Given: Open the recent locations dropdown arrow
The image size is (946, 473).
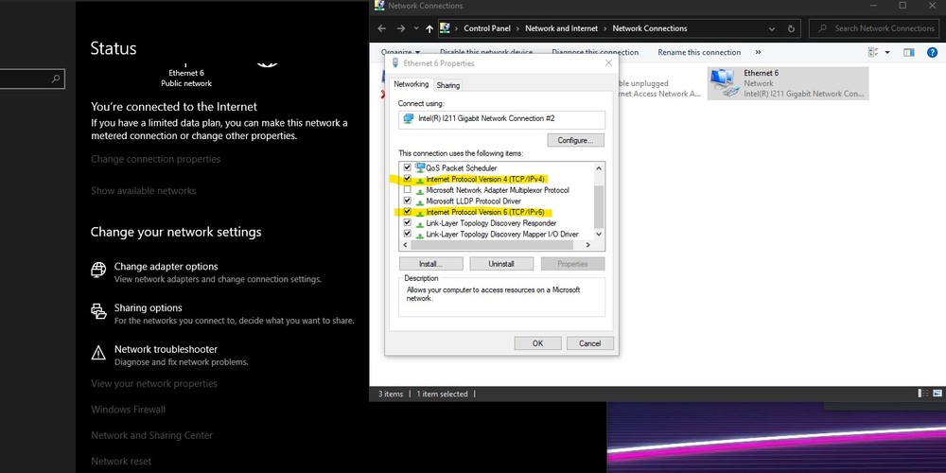Looking at the screenshot, I should point(416,28).
